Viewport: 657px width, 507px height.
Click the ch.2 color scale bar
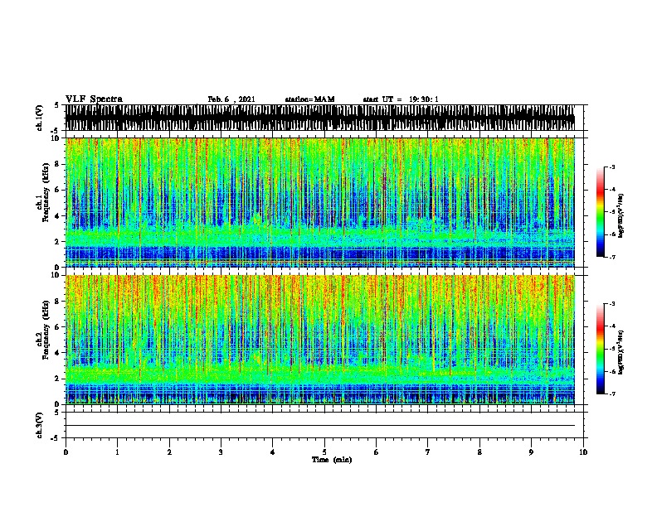point(601,349)
